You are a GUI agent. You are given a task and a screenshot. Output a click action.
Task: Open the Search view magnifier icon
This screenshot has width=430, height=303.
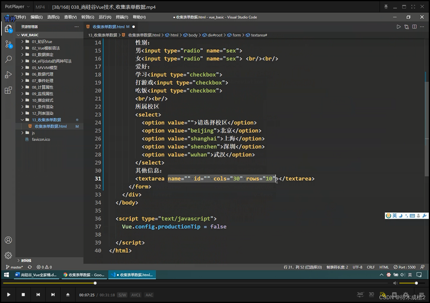[x=8, y=59]
